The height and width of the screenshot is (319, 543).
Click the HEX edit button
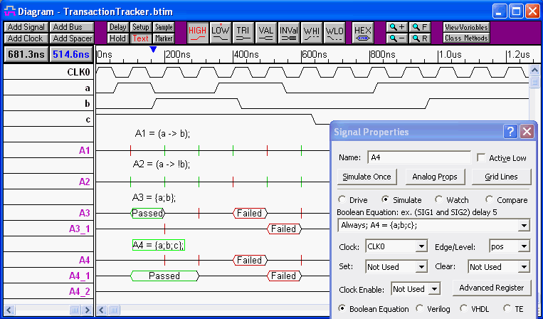(x=363, y=33)
